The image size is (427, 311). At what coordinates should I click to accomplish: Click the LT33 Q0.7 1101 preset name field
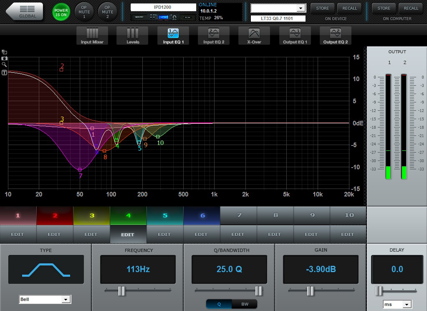[278, 18]
